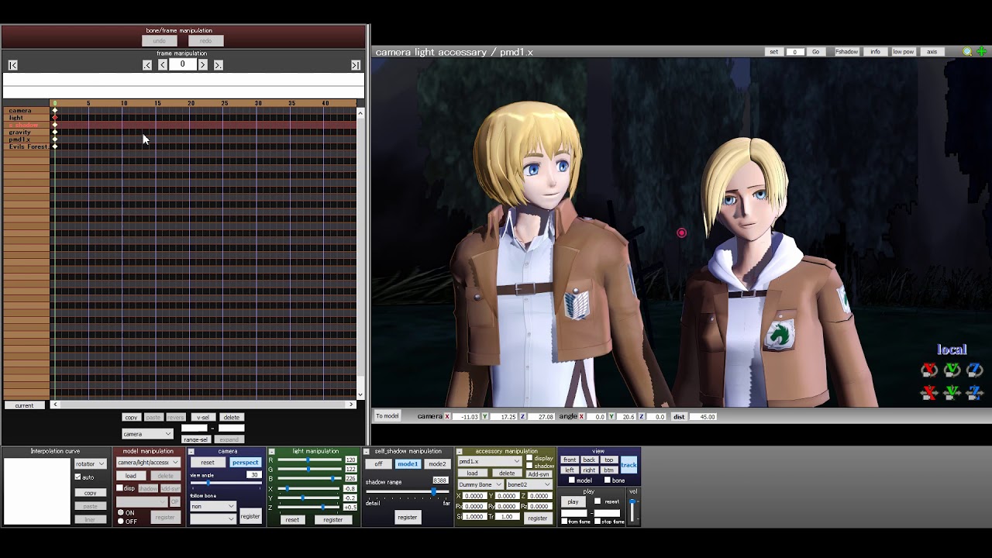The image size is (992, 558).
Task: Go to next keyframe with the >. button
Action: point(218,65)
